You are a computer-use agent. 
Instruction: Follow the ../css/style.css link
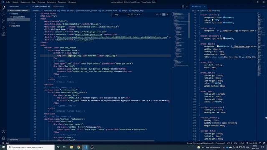click(x=84, y=40)
